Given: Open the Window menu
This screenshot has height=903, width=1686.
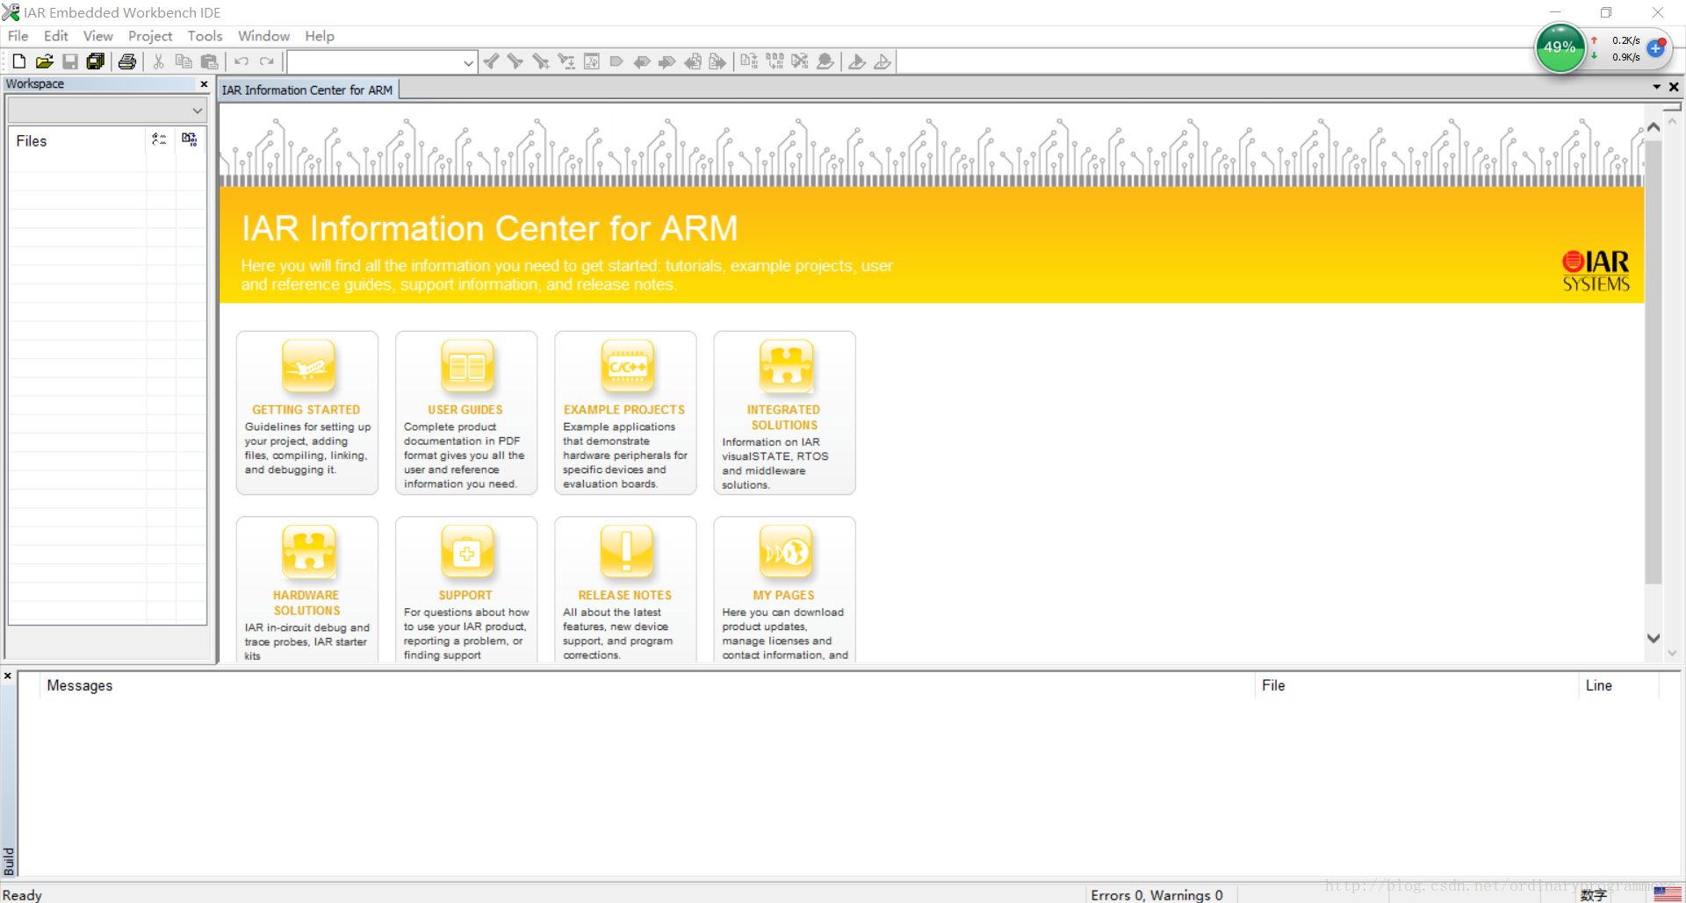Looking at the screenshot, I should coord(263,36).
